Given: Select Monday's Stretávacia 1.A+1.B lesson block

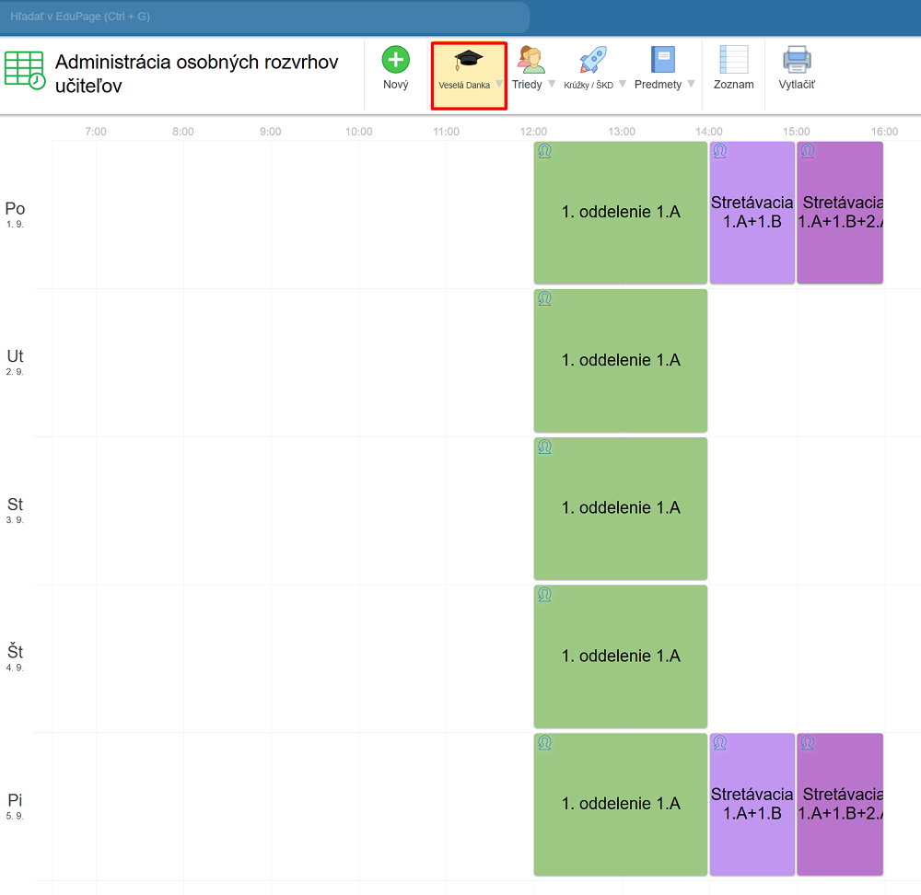Looking at the screenshot, I should tap(752, 213).
